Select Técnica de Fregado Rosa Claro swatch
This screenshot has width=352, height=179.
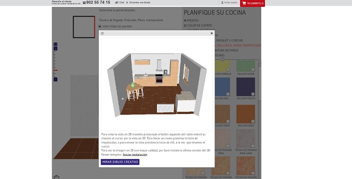(x=245, y=138)
